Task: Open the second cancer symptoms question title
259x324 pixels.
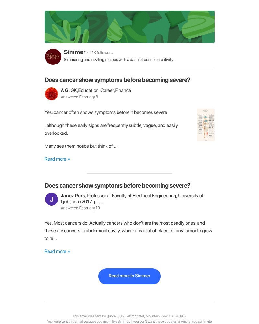Action: [x=117, y=185]
